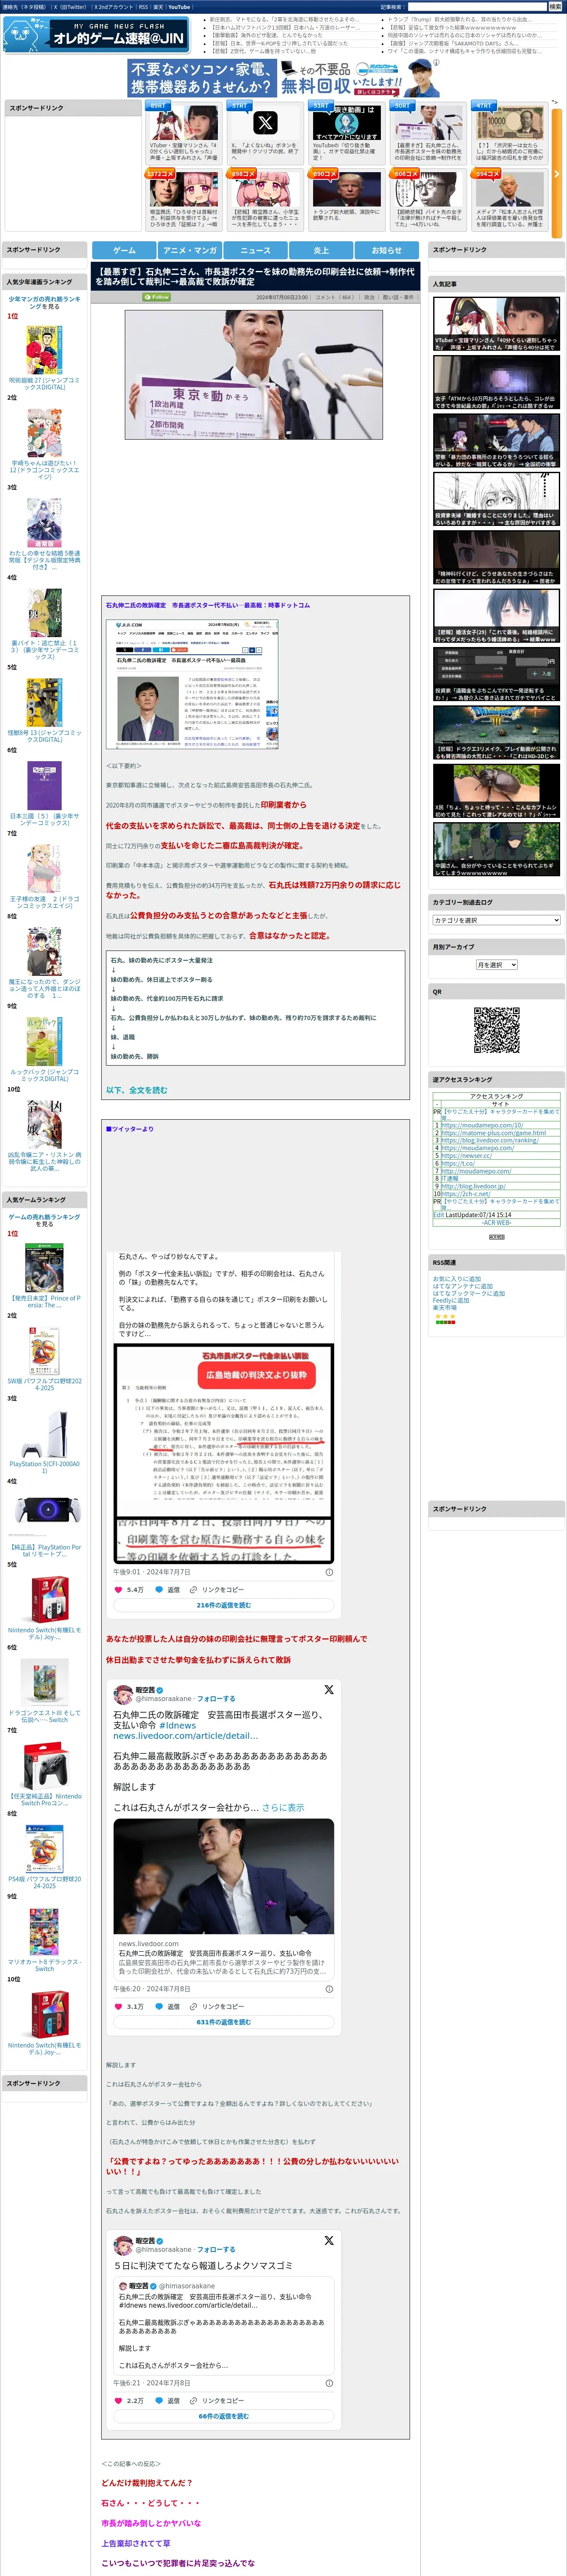Click the X logo on the second embedded tweet
Screen dimensions: 567x2576
pos(329,1689)
